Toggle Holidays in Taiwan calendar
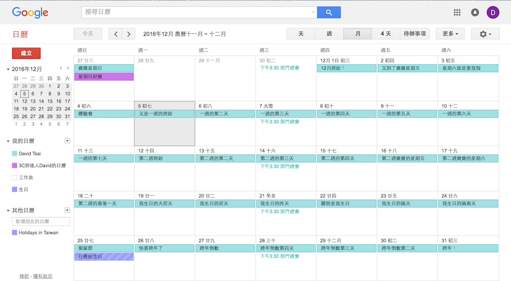This screenshot has height=281, width=511. click(x=14, y=232)
